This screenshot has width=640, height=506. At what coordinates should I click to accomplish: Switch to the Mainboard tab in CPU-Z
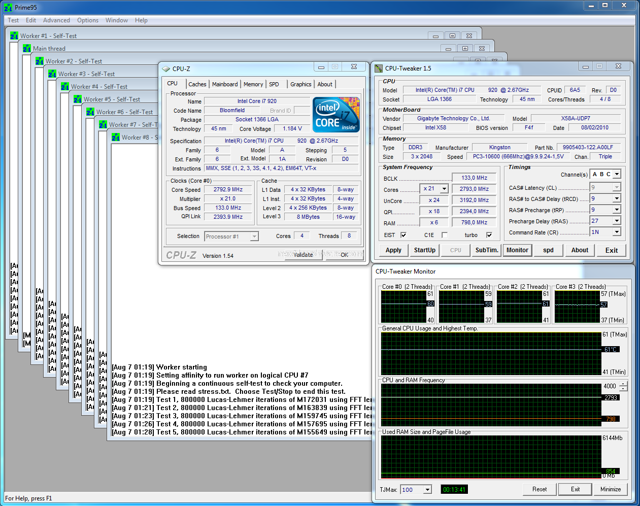click(225, 84)
